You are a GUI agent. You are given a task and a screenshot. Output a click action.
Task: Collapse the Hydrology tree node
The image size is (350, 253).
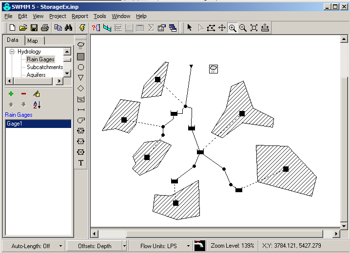[x=12, y=52]
